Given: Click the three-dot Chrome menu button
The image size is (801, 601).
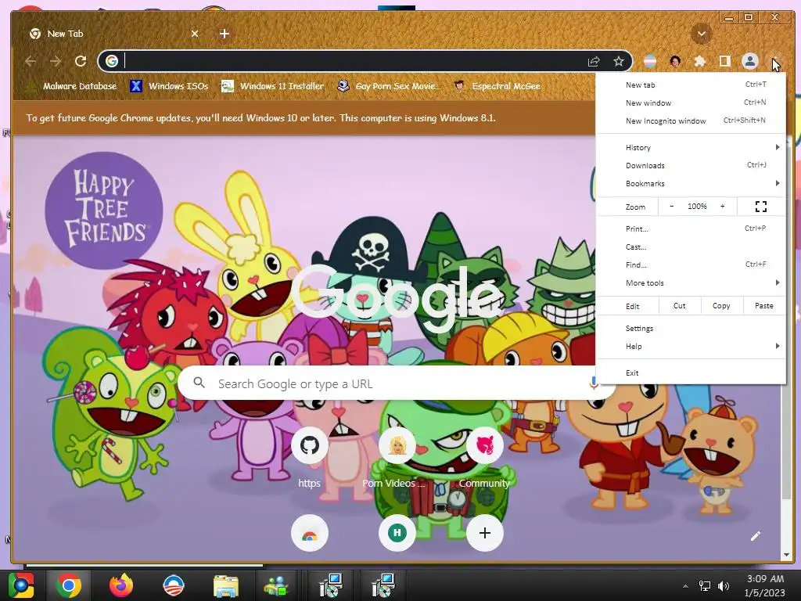Looking at the screenshot, I should (x=774, y=61).
